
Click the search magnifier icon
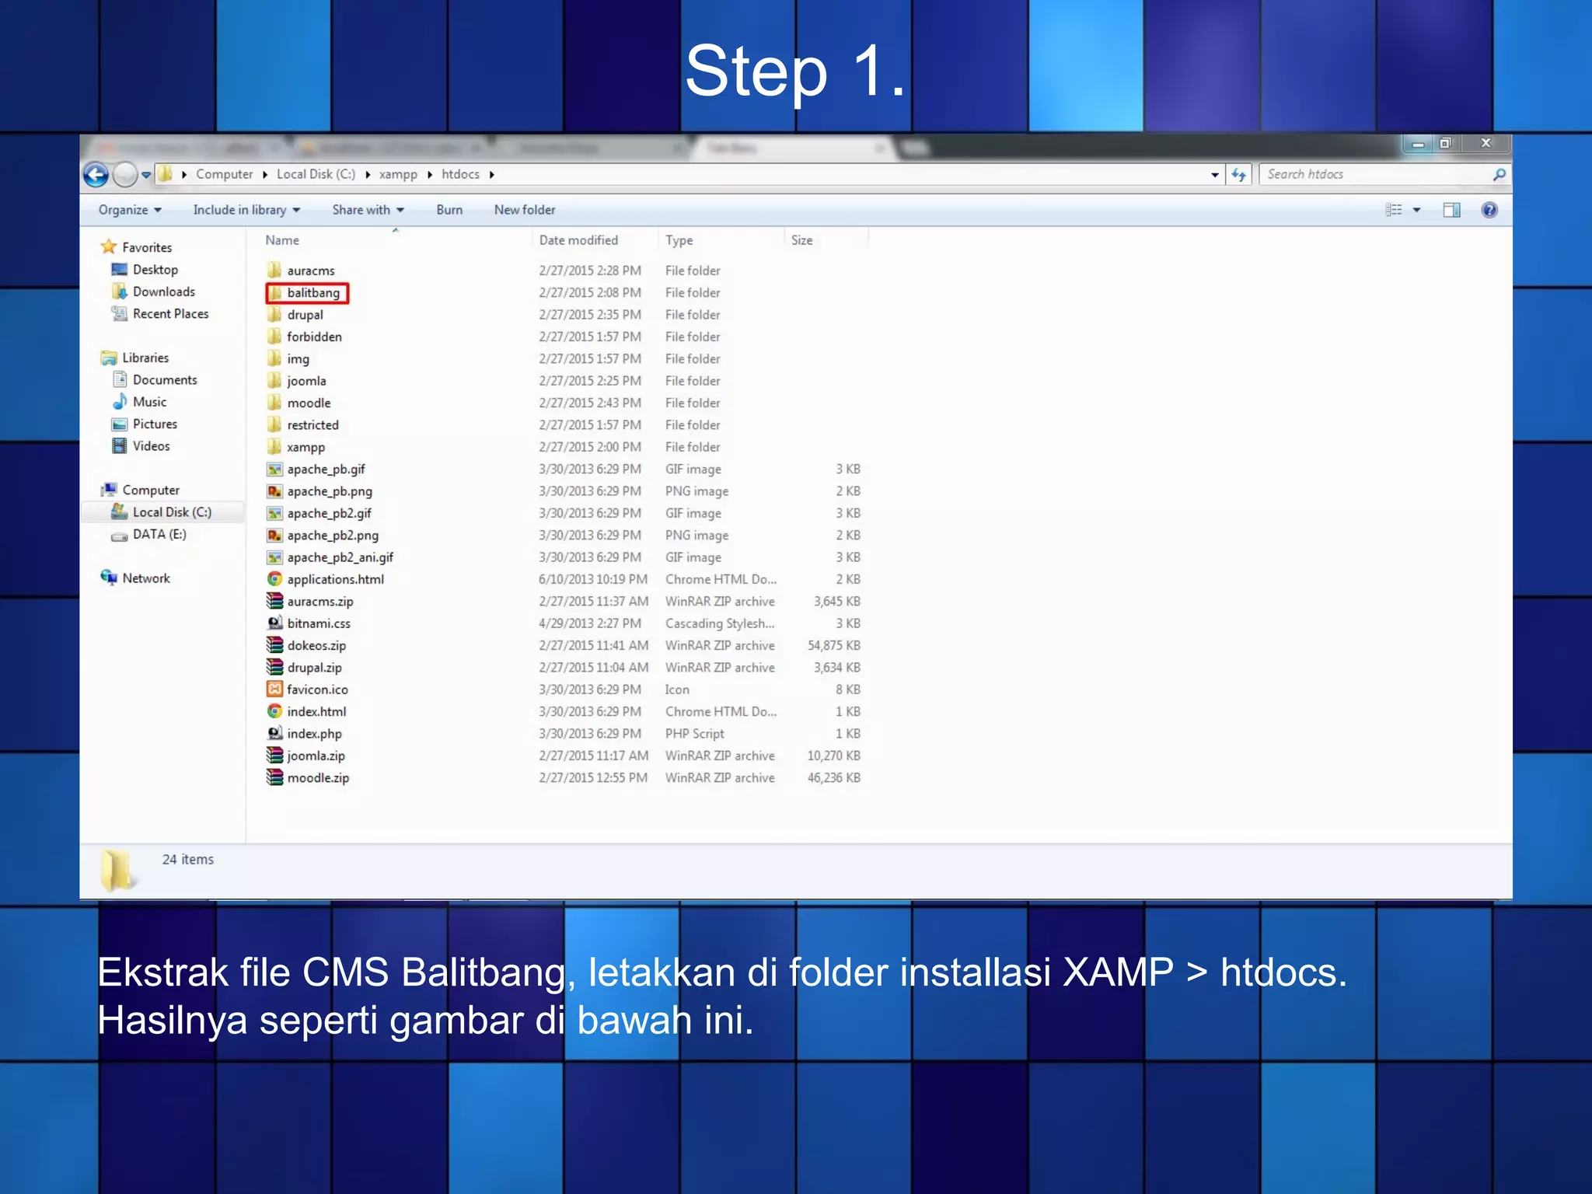tap(1498, 175)
